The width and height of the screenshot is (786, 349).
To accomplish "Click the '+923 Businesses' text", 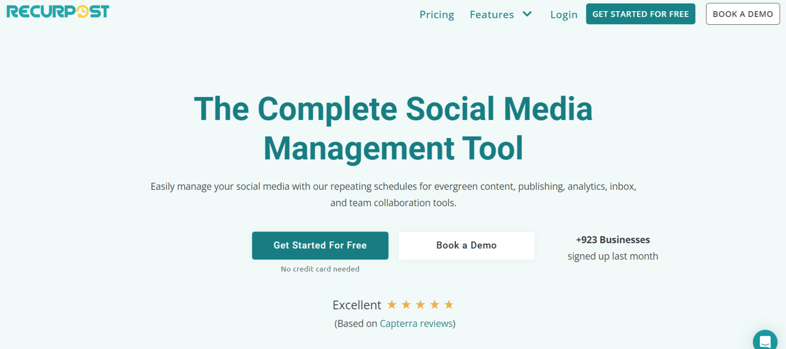I will pos(613,240).
